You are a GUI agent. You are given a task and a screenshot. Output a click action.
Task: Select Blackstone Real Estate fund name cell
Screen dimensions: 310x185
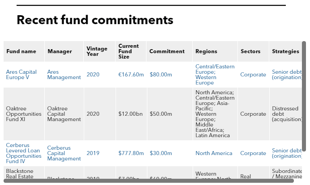pos(24,173)
